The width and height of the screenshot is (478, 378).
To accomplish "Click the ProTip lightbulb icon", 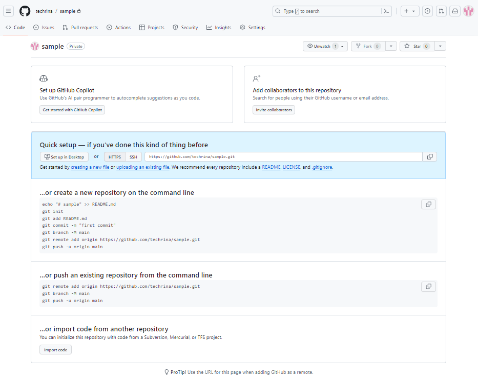I will click(167, 372).
